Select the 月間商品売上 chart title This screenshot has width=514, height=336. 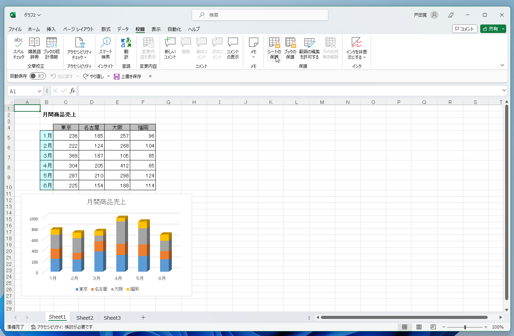click(106, 202)
